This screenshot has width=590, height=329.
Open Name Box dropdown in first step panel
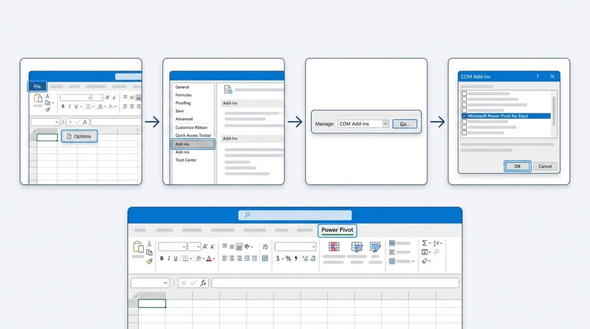click(x=56, y=122)
